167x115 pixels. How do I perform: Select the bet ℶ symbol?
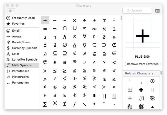pos(114,29)
